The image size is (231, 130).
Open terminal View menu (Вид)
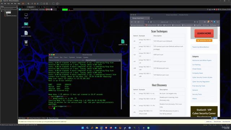pos(61,57)
